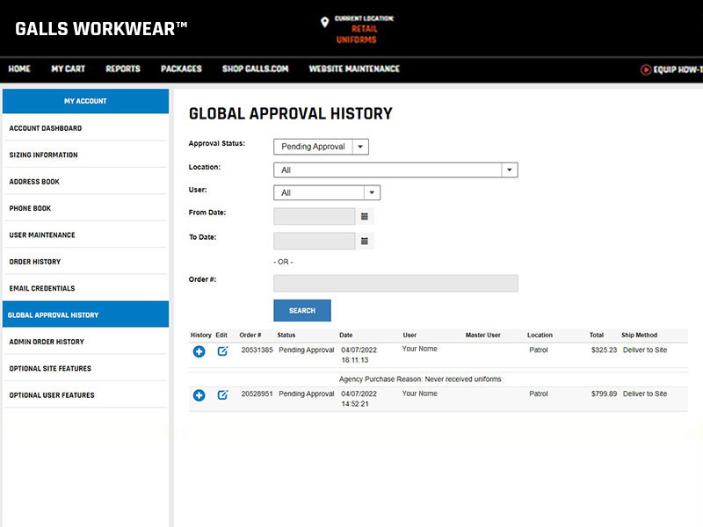Click the Order # input field
This screenshot has height=527, width=703.
395,283
